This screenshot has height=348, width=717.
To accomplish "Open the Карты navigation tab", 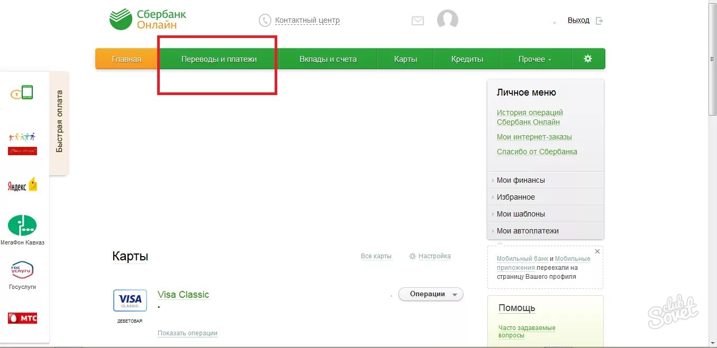I will point(405,59).
